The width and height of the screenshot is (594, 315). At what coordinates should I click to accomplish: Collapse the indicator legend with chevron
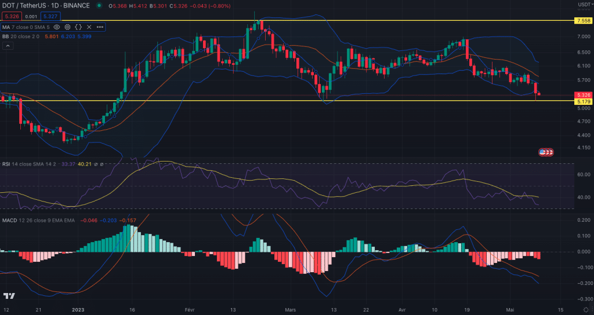(8, 46)
